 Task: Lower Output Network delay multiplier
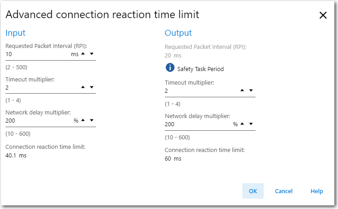tap(251, 124)
